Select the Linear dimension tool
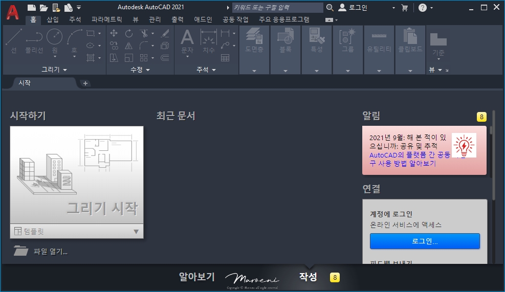The image size is (505, 292). click(x=225, y=33)
